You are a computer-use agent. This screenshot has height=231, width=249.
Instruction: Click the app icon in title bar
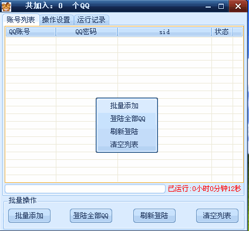6,6
